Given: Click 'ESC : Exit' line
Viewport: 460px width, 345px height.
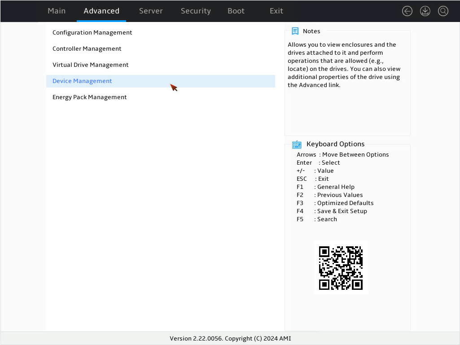Looking at the screenshot, I should click(312, 179).
